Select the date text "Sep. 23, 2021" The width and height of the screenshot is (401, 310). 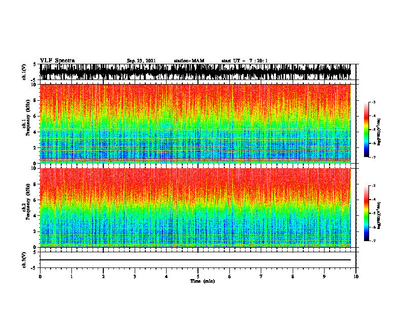[x=141, y=61]
